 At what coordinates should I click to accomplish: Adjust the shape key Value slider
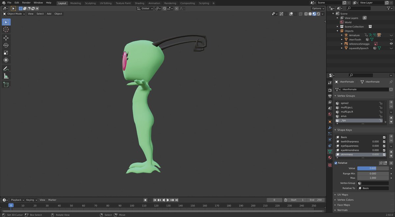373,168
